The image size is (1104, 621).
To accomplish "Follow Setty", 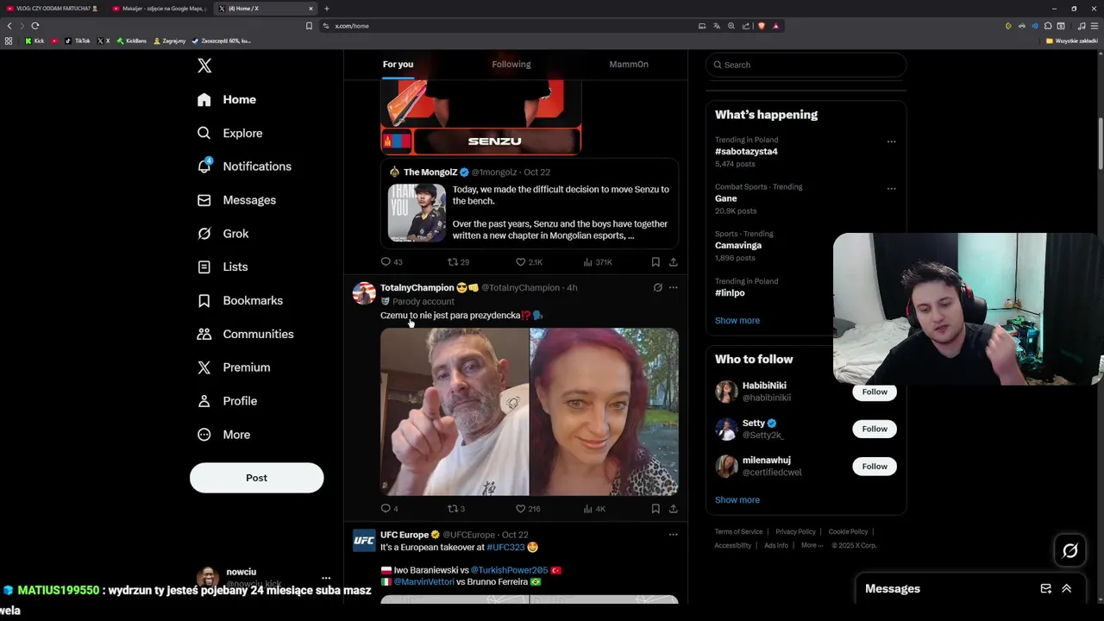I will click(x=875, y=429).
